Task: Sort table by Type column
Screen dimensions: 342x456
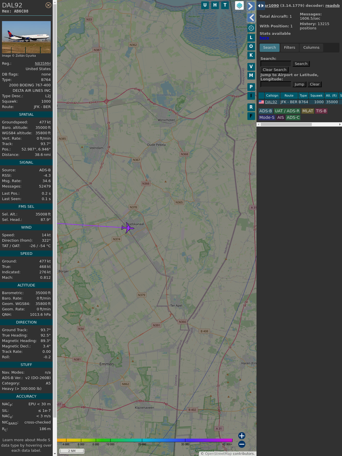Action: 303,95
